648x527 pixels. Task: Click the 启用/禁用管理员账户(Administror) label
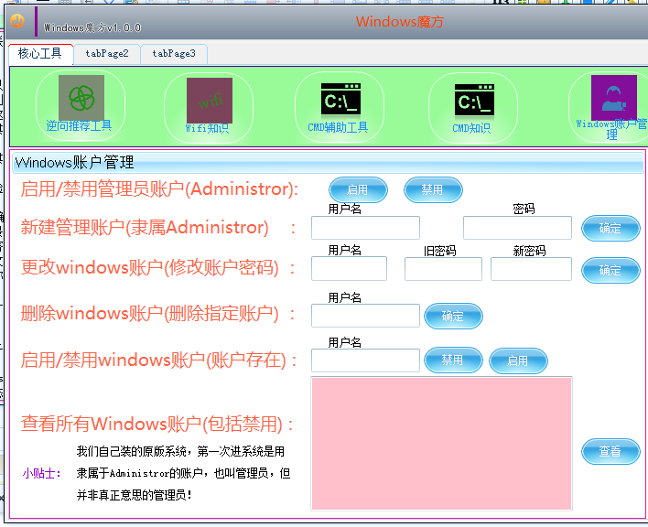159,189
